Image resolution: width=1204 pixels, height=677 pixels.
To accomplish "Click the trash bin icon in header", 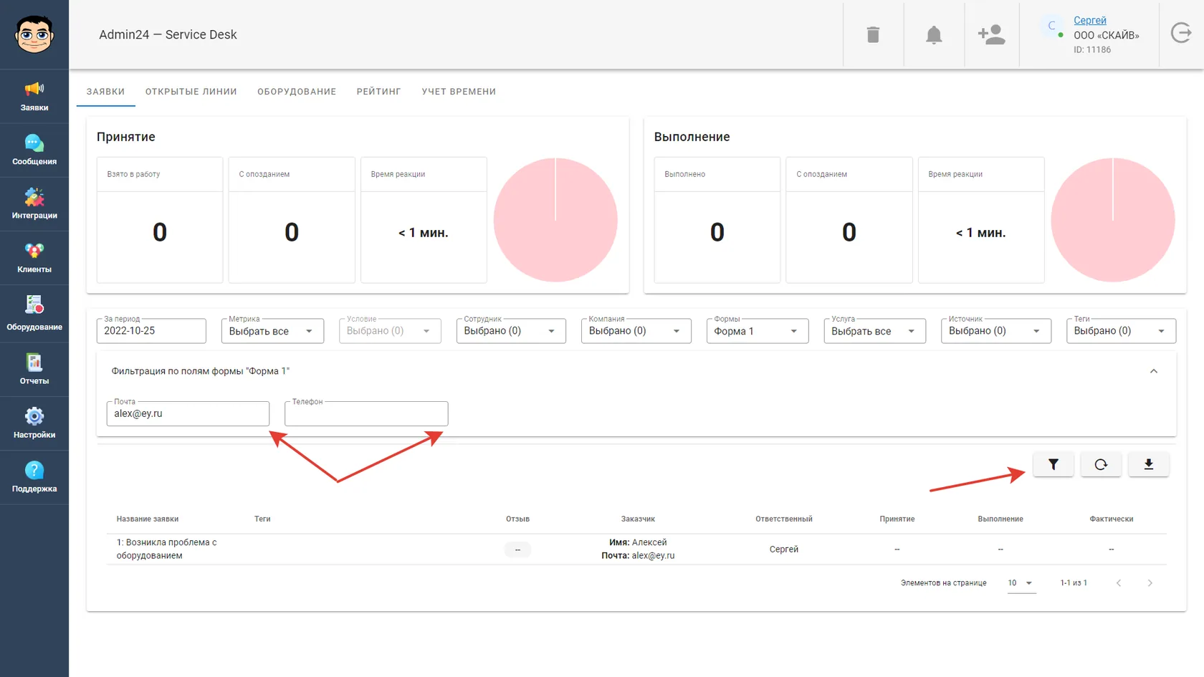I will (873, 34).
